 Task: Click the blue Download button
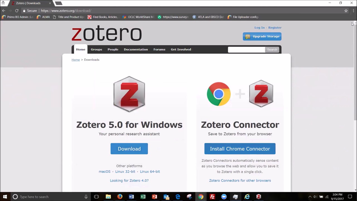coord(129,149)
